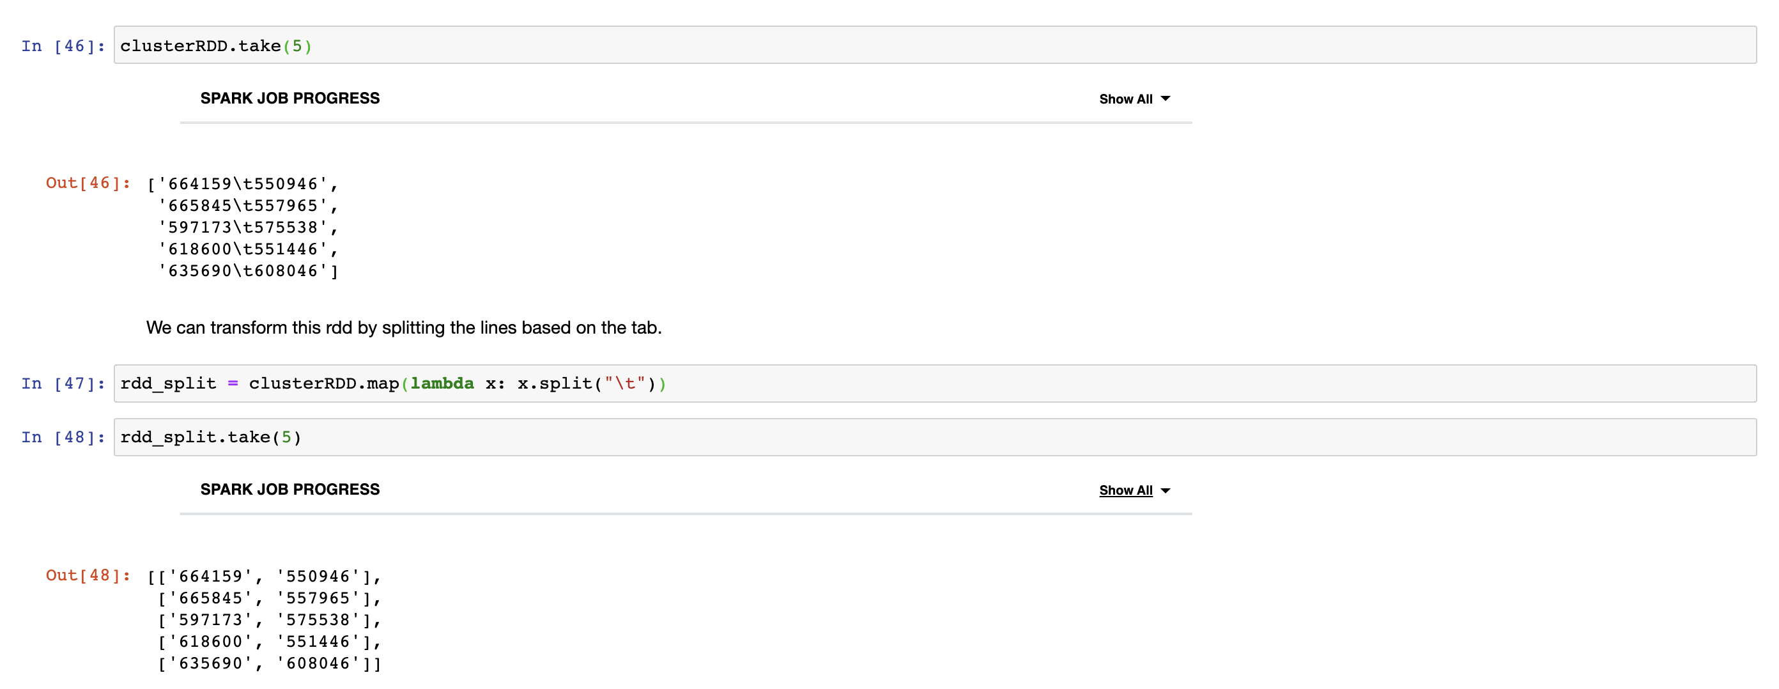
Task: Click the rdd_split.take(5) code cell
Action: click(x=934, y=437)
